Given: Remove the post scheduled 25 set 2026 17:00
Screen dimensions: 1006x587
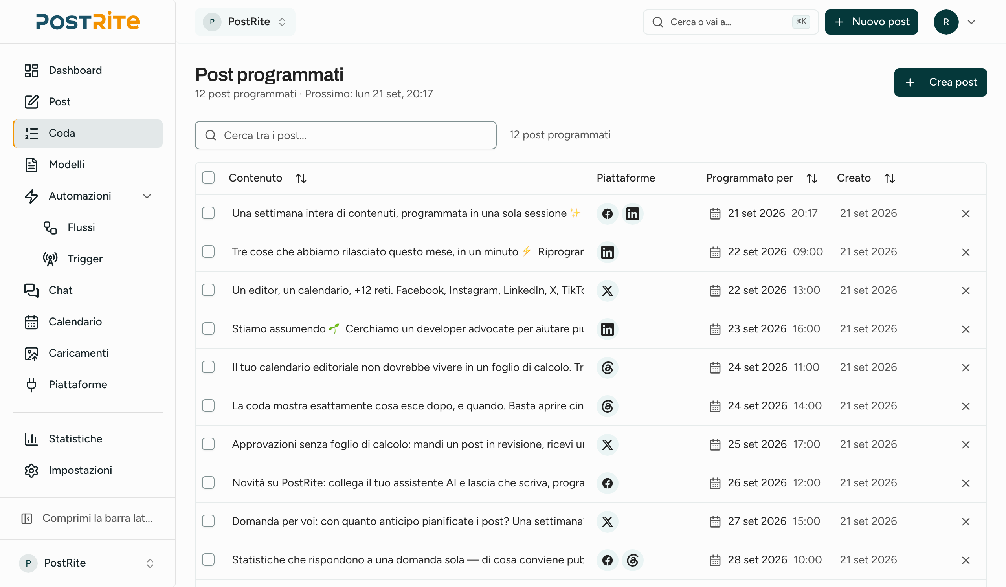Looking at the screenshot, I should point(965,445).
